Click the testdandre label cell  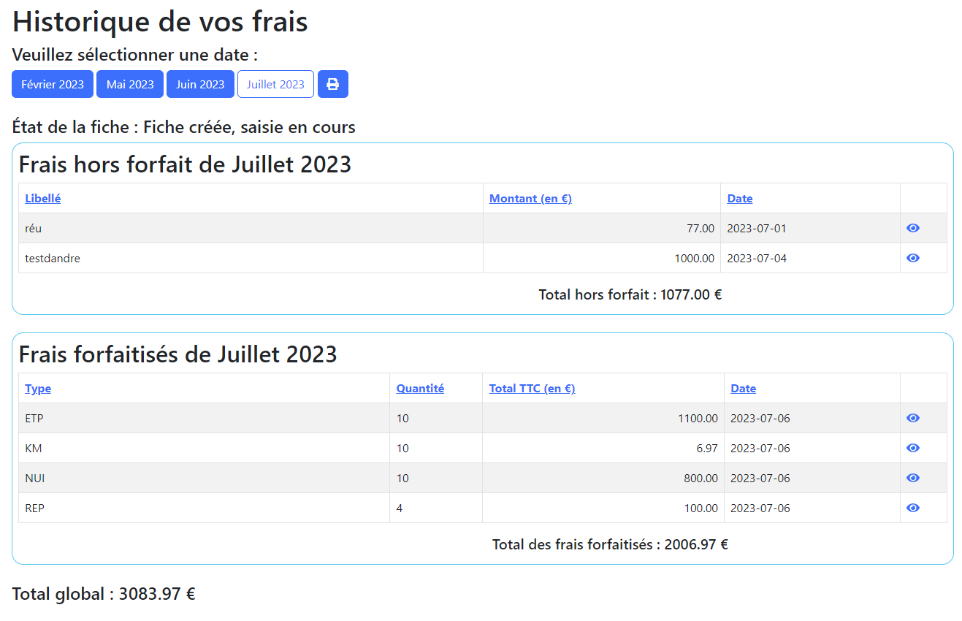point(53,258)
